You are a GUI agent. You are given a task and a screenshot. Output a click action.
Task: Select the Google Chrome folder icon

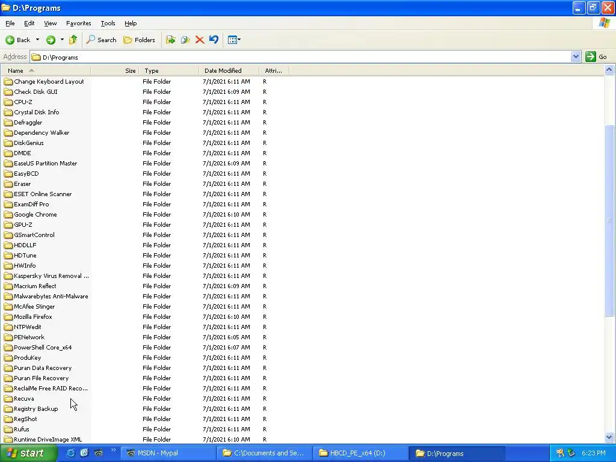8,215
